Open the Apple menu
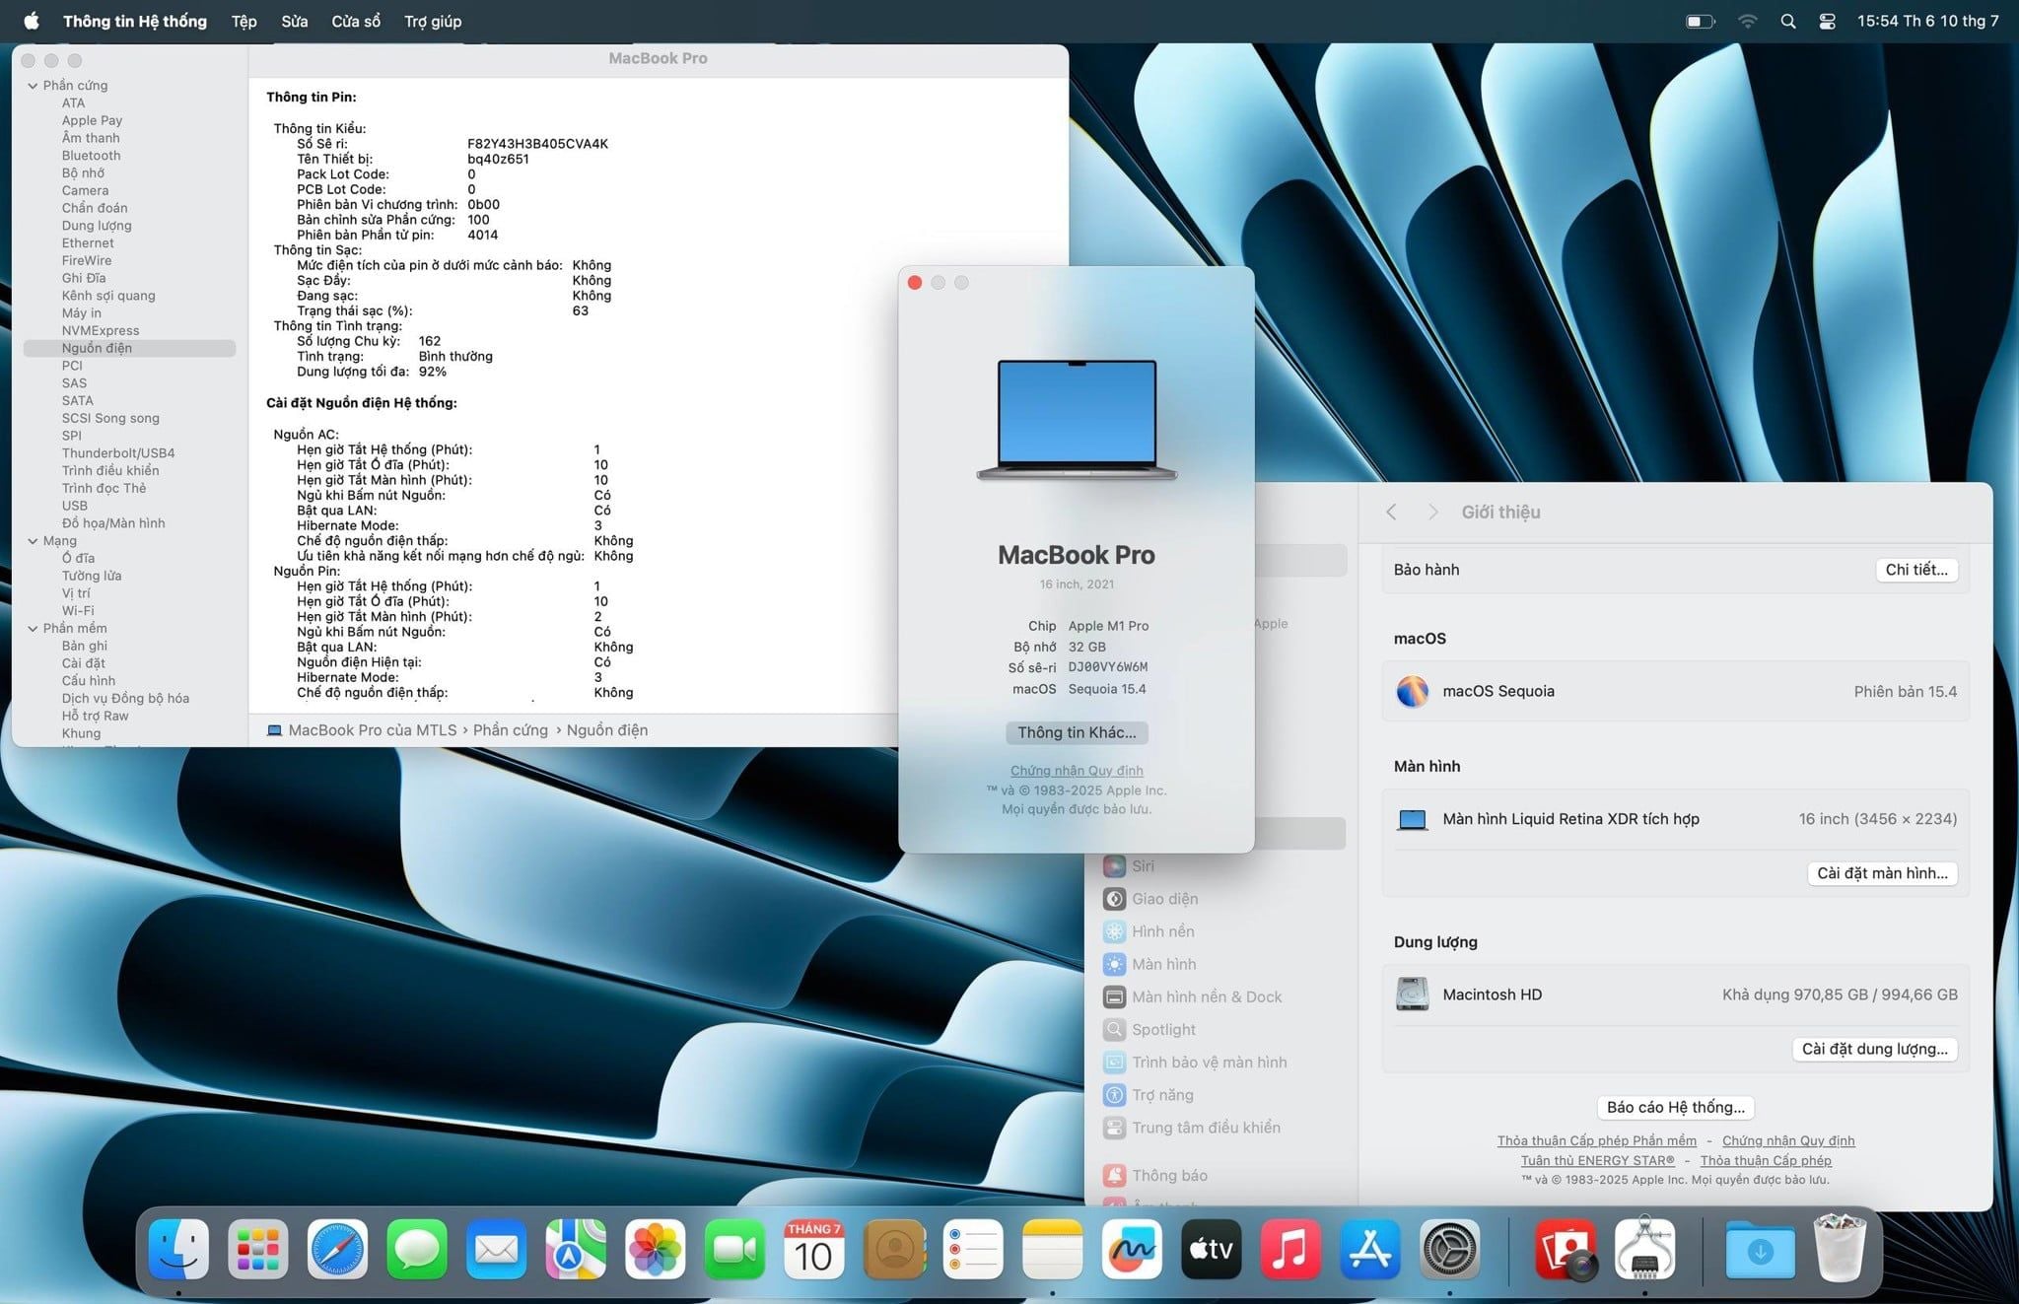Image resolution: width=2019 pixels, height=1304 pixels. tap(32, 21)
